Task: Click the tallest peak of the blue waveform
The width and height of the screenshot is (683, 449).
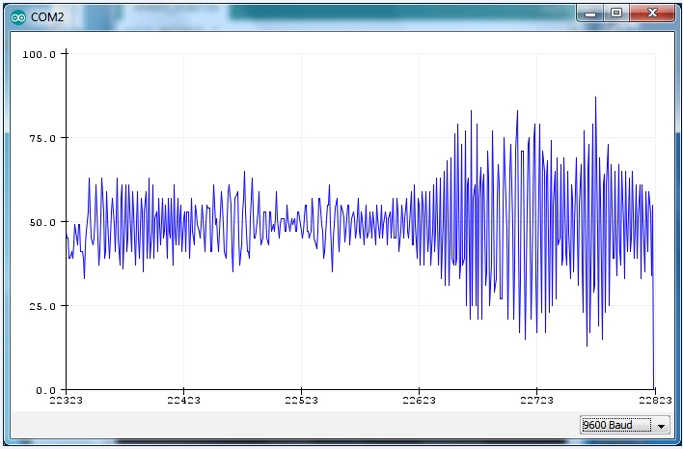Action: 595,98
